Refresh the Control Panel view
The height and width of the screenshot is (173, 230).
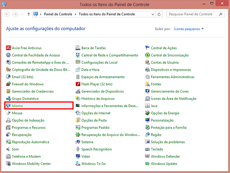(159, 14)
